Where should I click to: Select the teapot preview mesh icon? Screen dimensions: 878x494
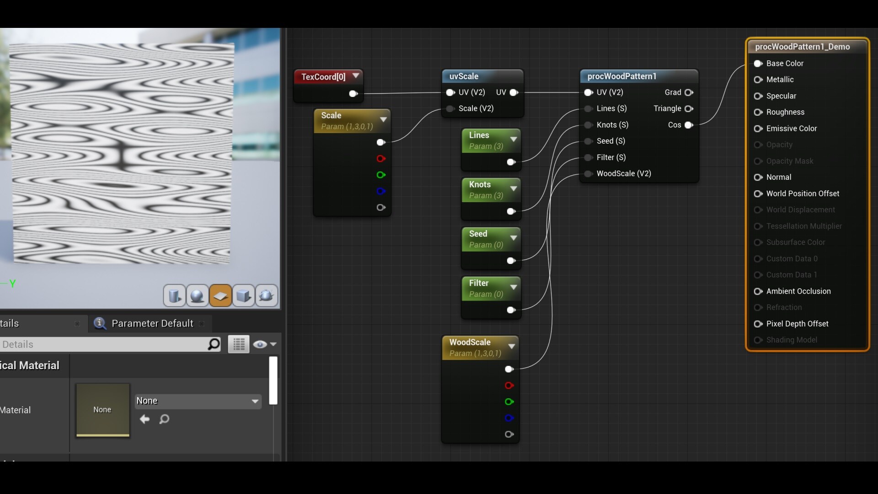[x=266, y=295]
